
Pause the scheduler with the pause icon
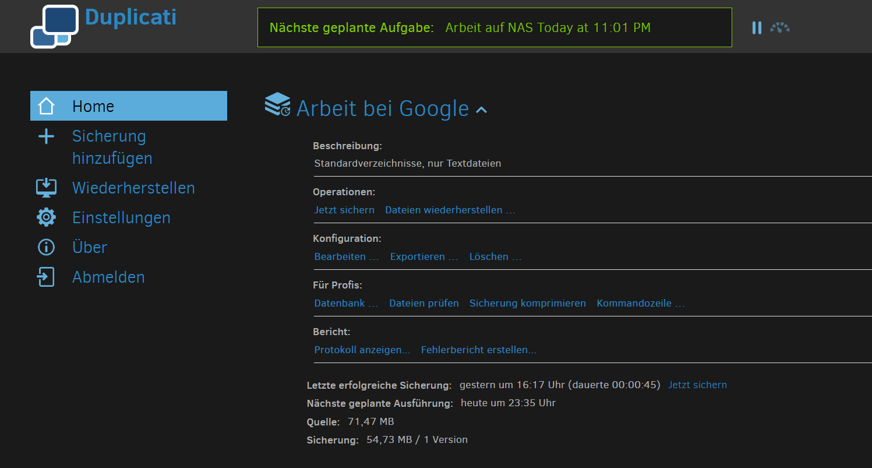click(757, 27)
